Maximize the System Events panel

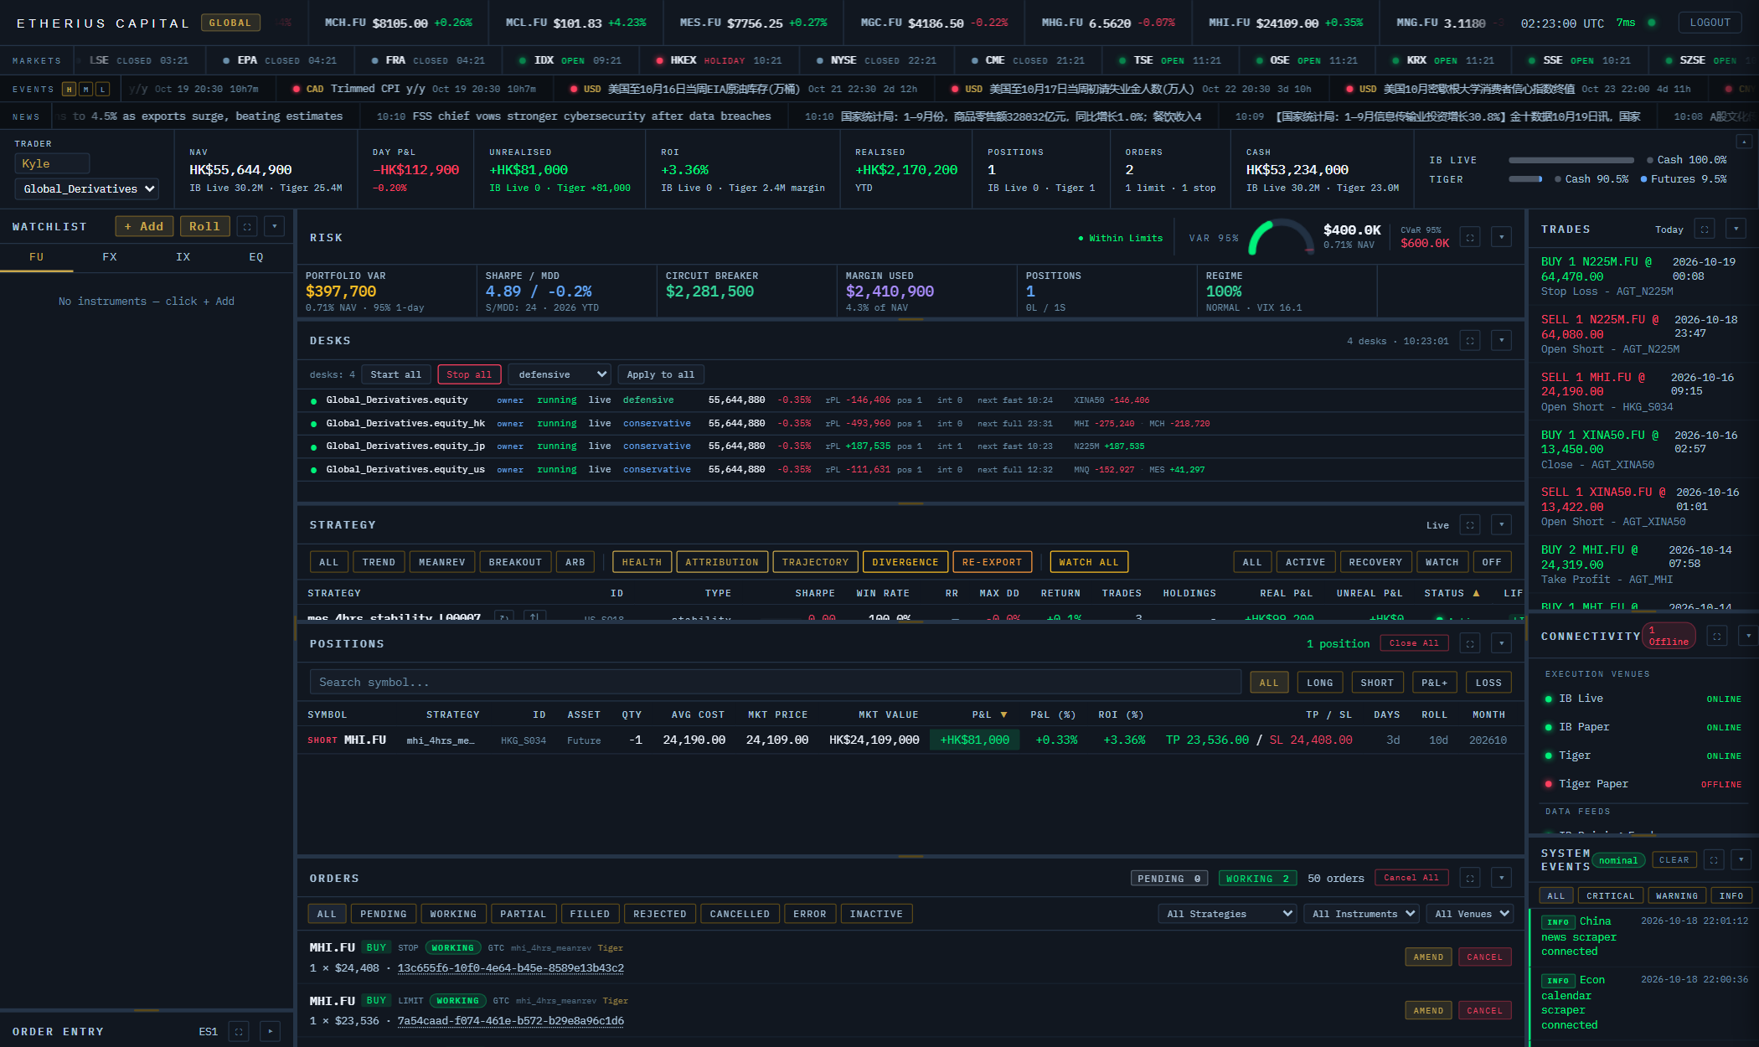(1715, 860)
